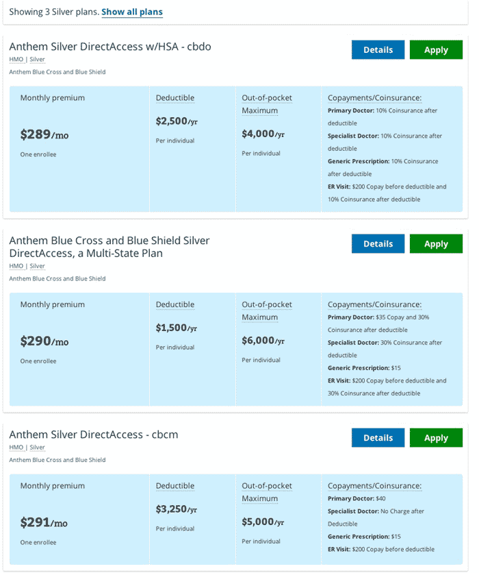479x573 pixels.
Task: Open Details for Anthem Silver DirectAccess cbcm
Action: coord(378,438)
